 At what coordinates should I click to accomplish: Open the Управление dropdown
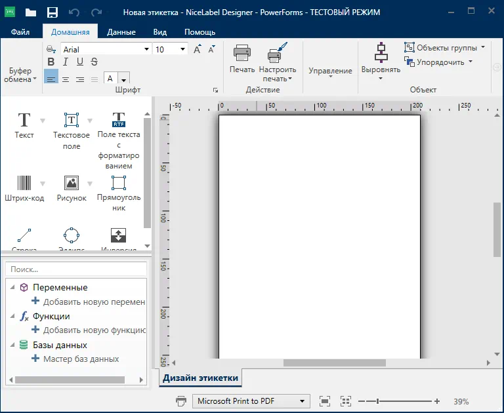[331, 72]
